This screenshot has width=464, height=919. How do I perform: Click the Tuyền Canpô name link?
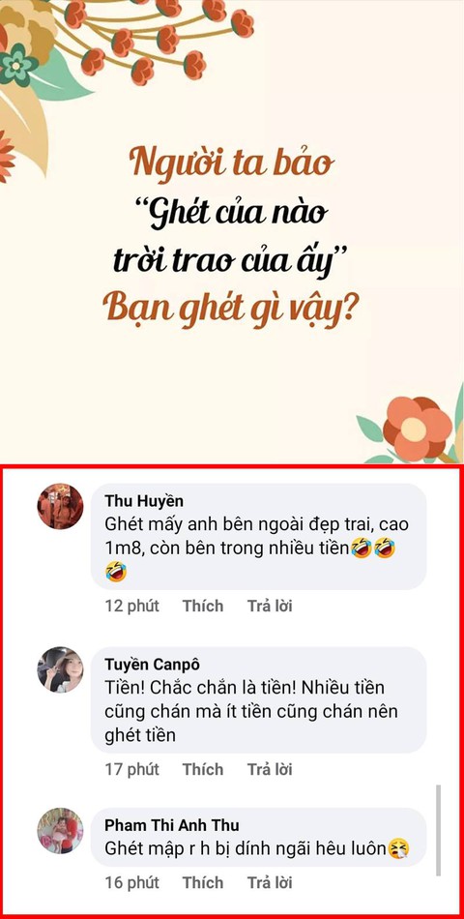[153, 665]
